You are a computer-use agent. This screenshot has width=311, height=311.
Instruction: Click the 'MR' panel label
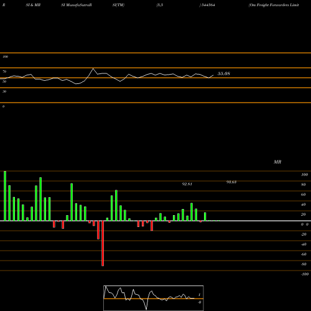(277, 162)
